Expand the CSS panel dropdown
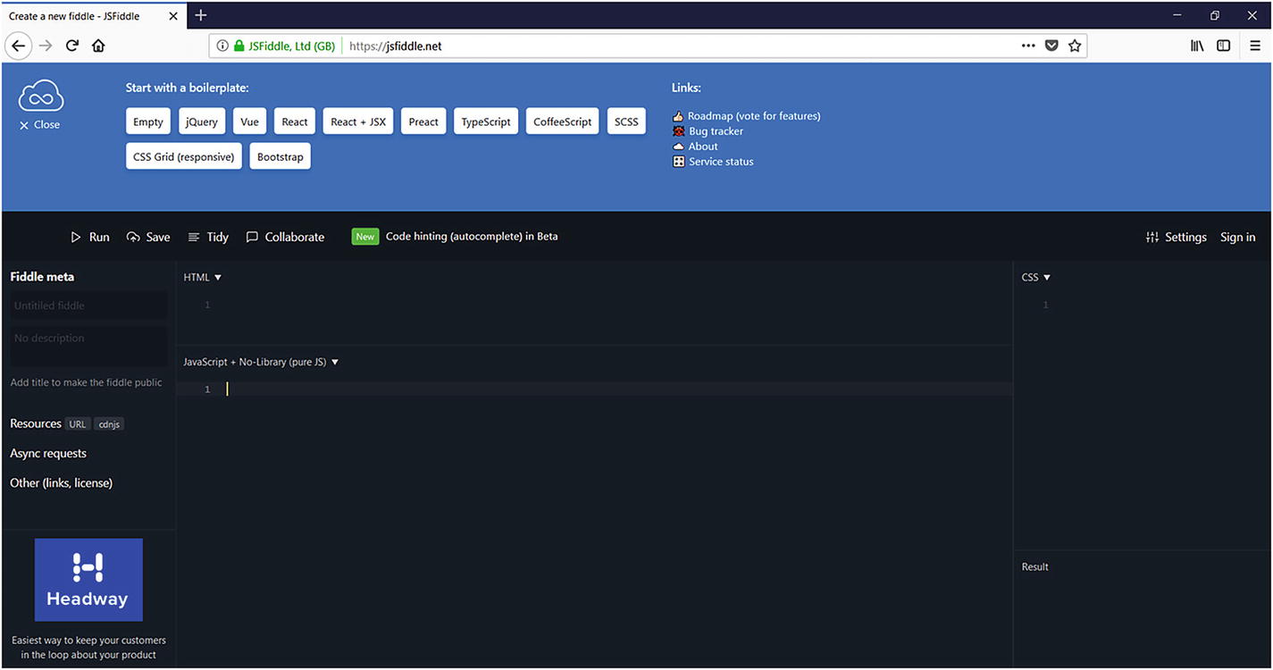This screenshot has height=670, width=1273. pyautogui.click(x=1036, y=278)
